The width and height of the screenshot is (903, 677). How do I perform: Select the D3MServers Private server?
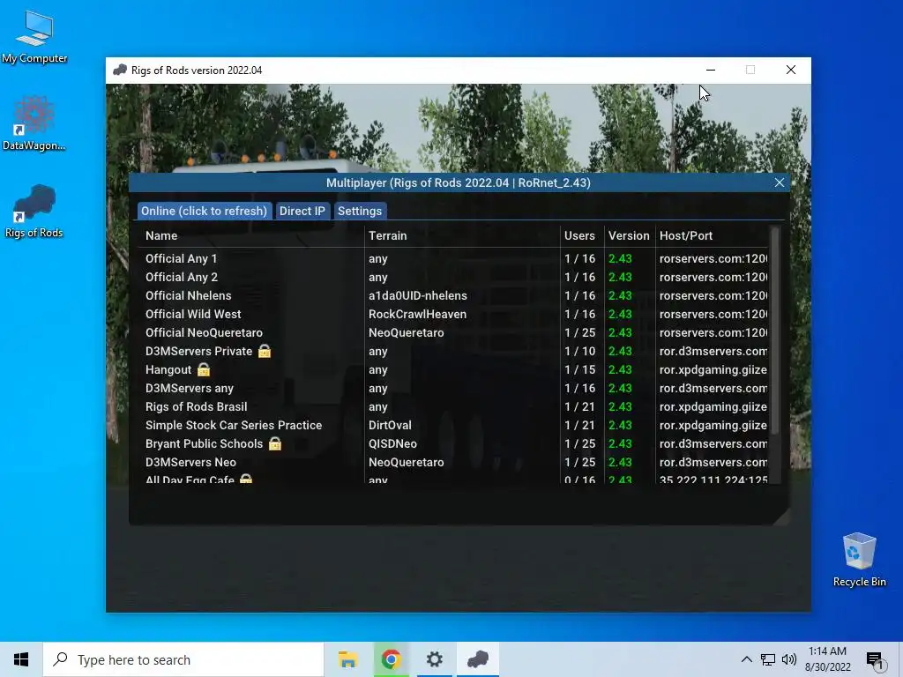[x=455, y=351]
